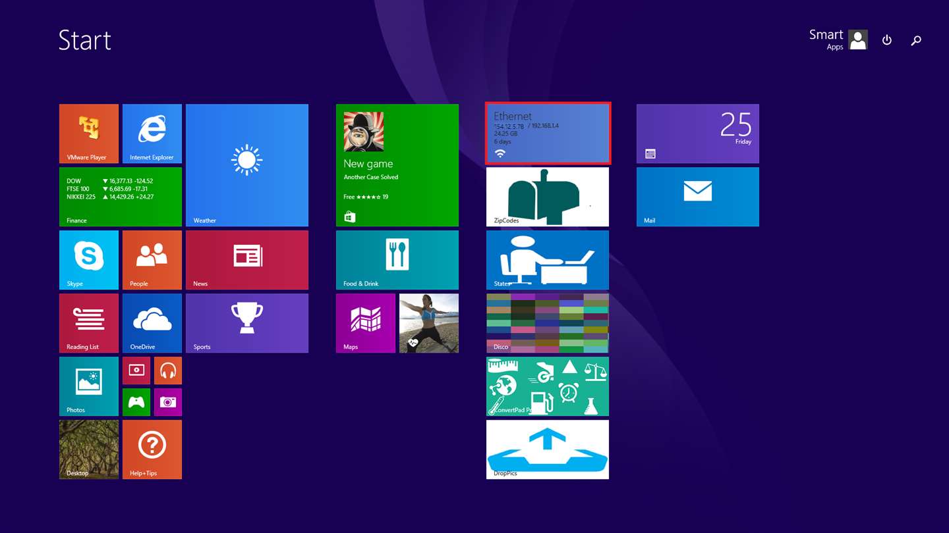Open the Weather tile

click(x=247, y=165)
